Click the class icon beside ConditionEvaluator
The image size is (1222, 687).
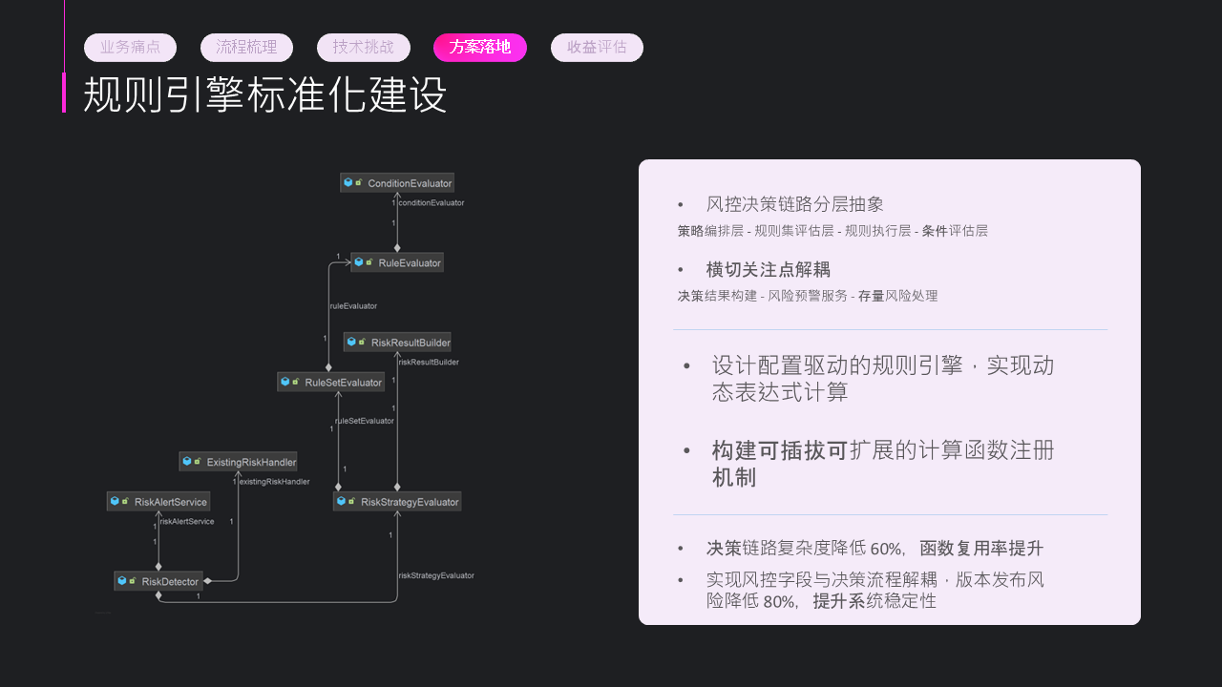pyautogui.click(x=348, y=182)
